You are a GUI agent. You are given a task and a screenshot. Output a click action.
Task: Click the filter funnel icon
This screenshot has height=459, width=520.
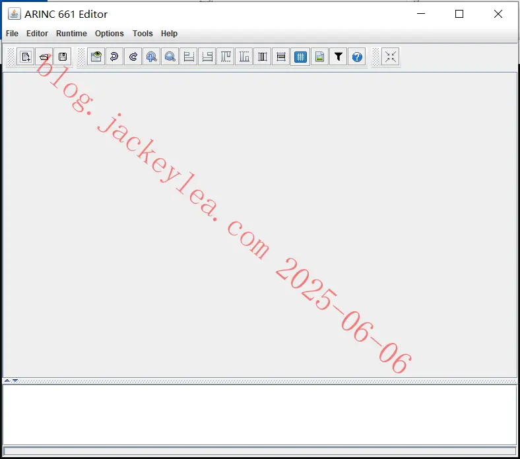coord(339,57)
